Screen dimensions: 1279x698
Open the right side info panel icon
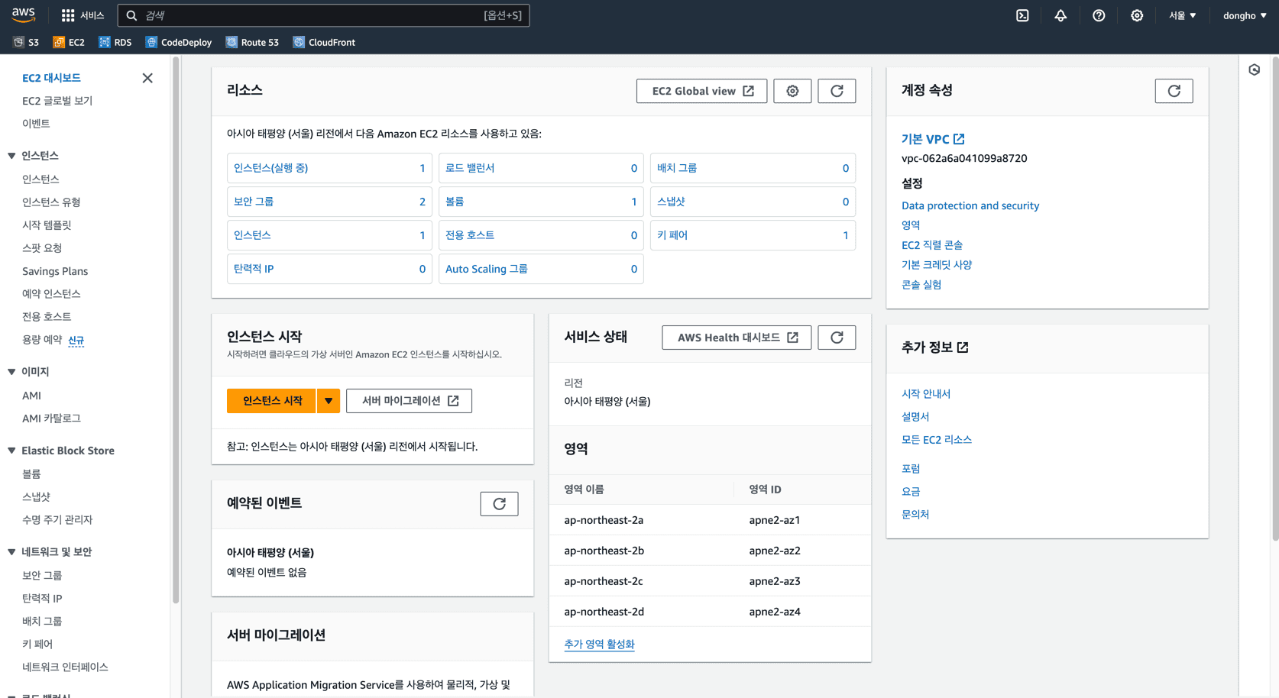tap(1255, 70)
